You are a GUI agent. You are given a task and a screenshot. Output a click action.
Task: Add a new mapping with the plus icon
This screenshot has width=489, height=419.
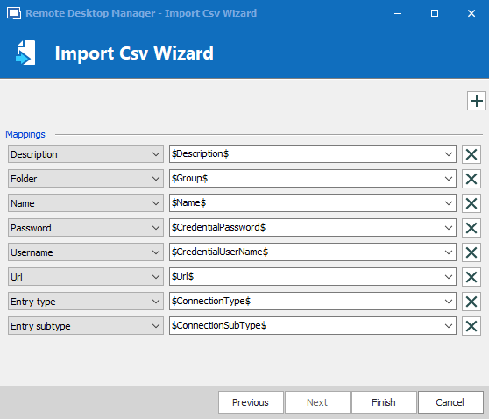click(476, 101)
